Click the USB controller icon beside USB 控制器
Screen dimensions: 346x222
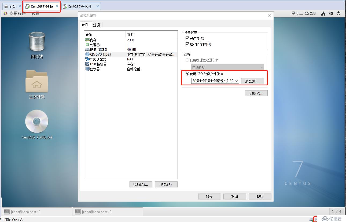[x=87, y=64]
